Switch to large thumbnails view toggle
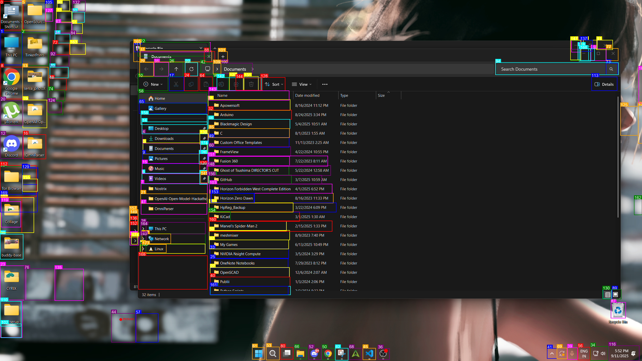Image resolution: width=642 pixels, height=361 pixels. [615, 295]
